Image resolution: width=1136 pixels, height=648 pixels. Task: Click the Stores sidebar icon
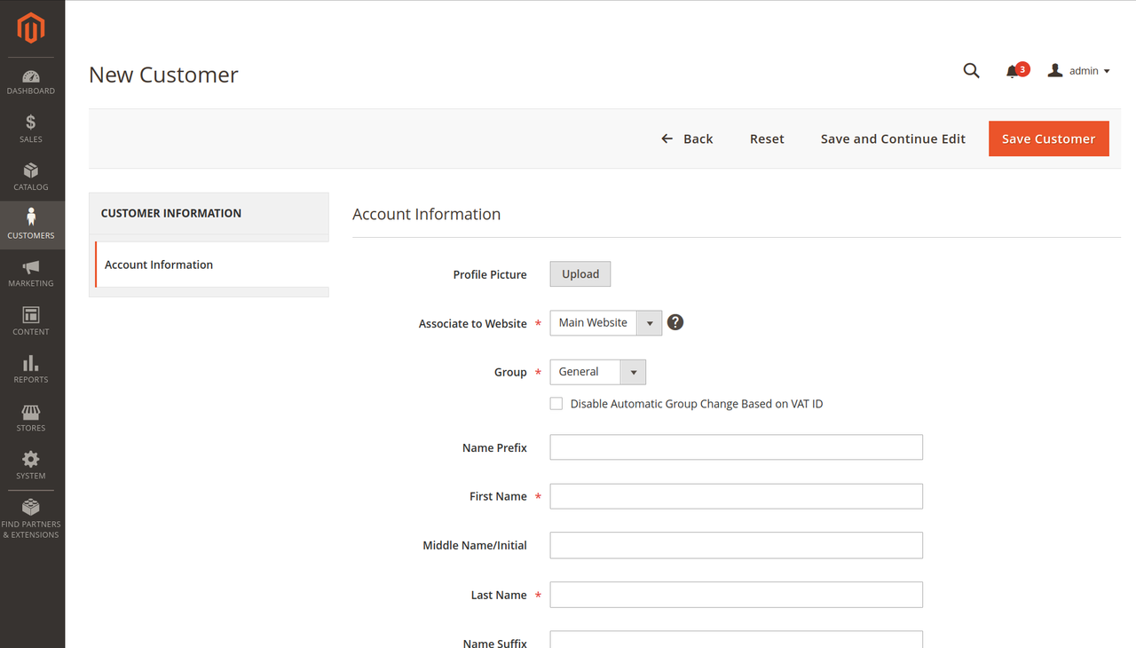pos(31,417)
